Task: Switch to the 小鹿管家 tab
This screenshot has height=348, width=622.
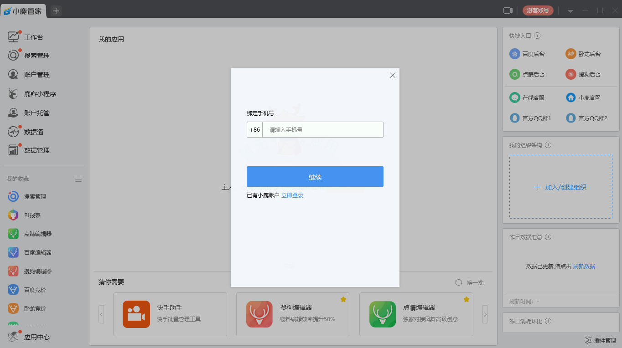Action: click(23, 11)
